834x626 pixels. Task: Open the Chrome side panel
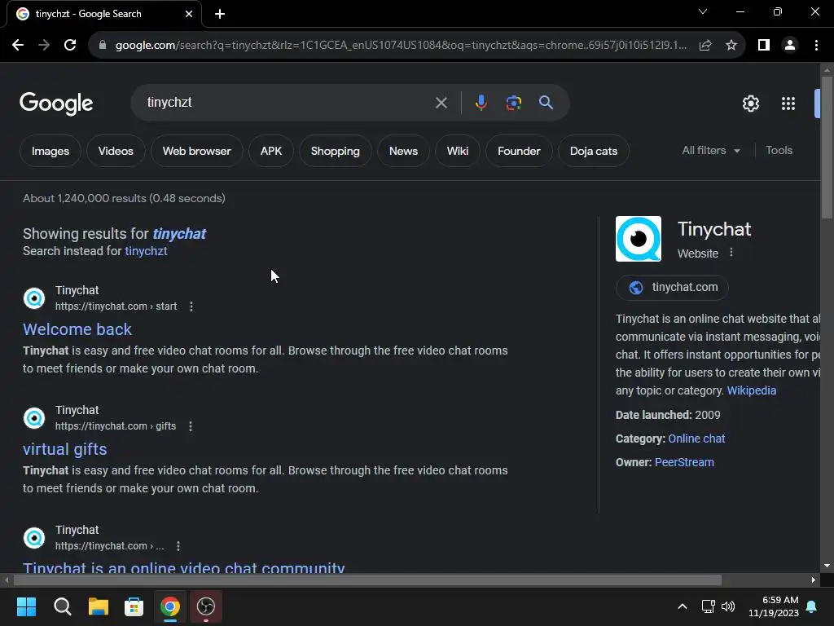point(764,46)
